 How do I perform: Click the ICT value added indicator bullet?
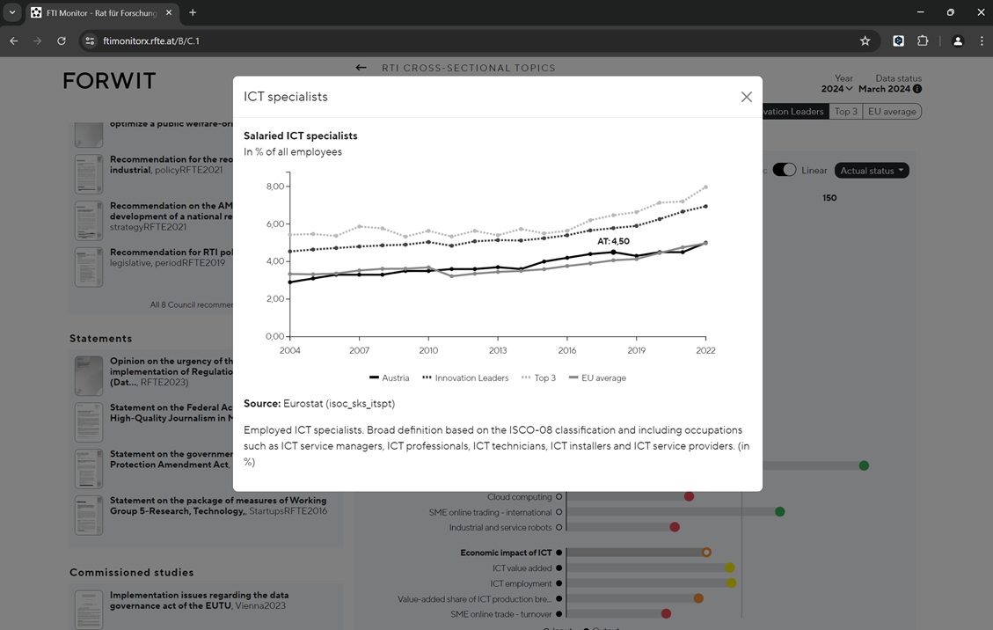(x=559, y=568)
